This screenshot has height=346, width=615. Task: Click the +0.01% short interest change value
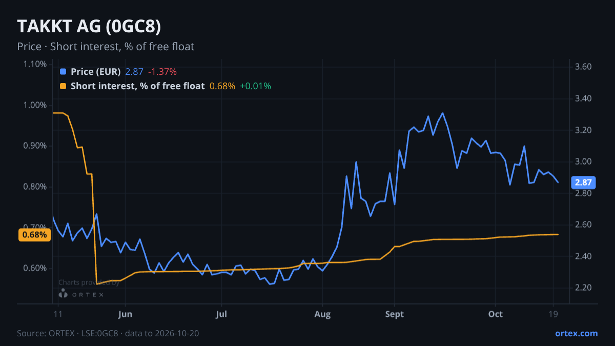255,86
